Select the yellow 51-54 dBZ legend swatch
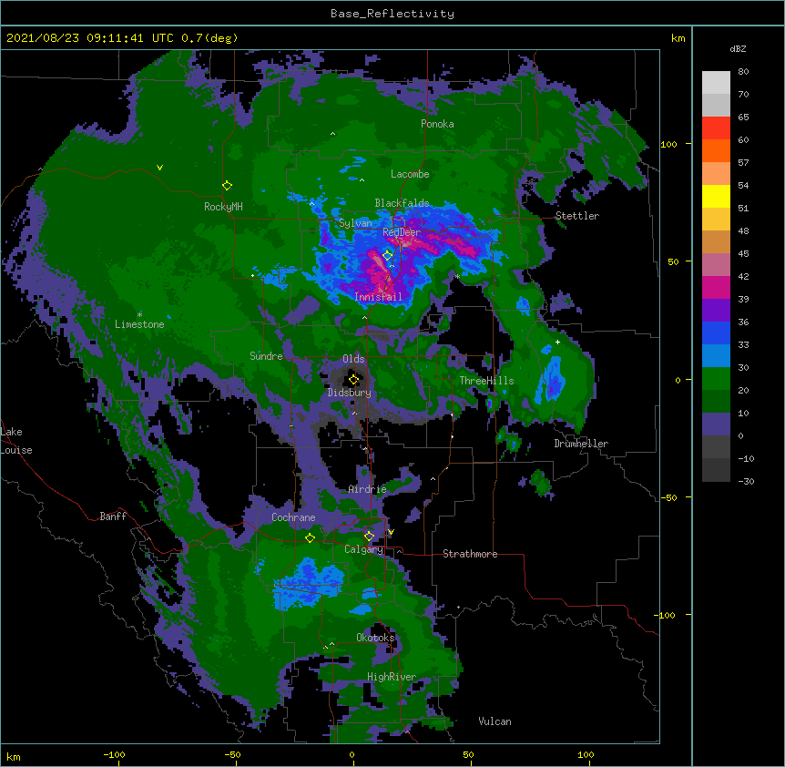Screen dimensions: 785x767 (x=716, y=196)
